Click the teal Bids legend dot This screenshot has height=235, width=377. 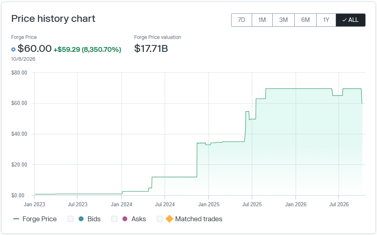click(81, 219)
